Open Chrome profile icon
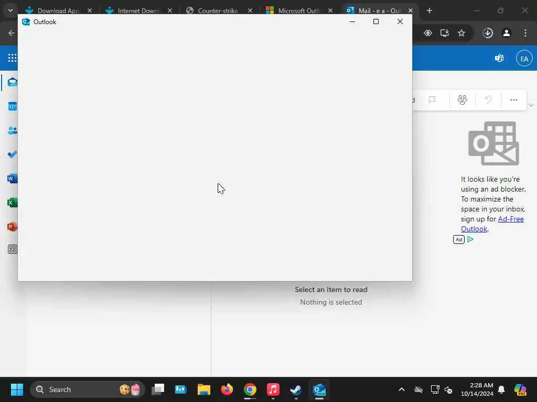537x402 pixels. 507,33
